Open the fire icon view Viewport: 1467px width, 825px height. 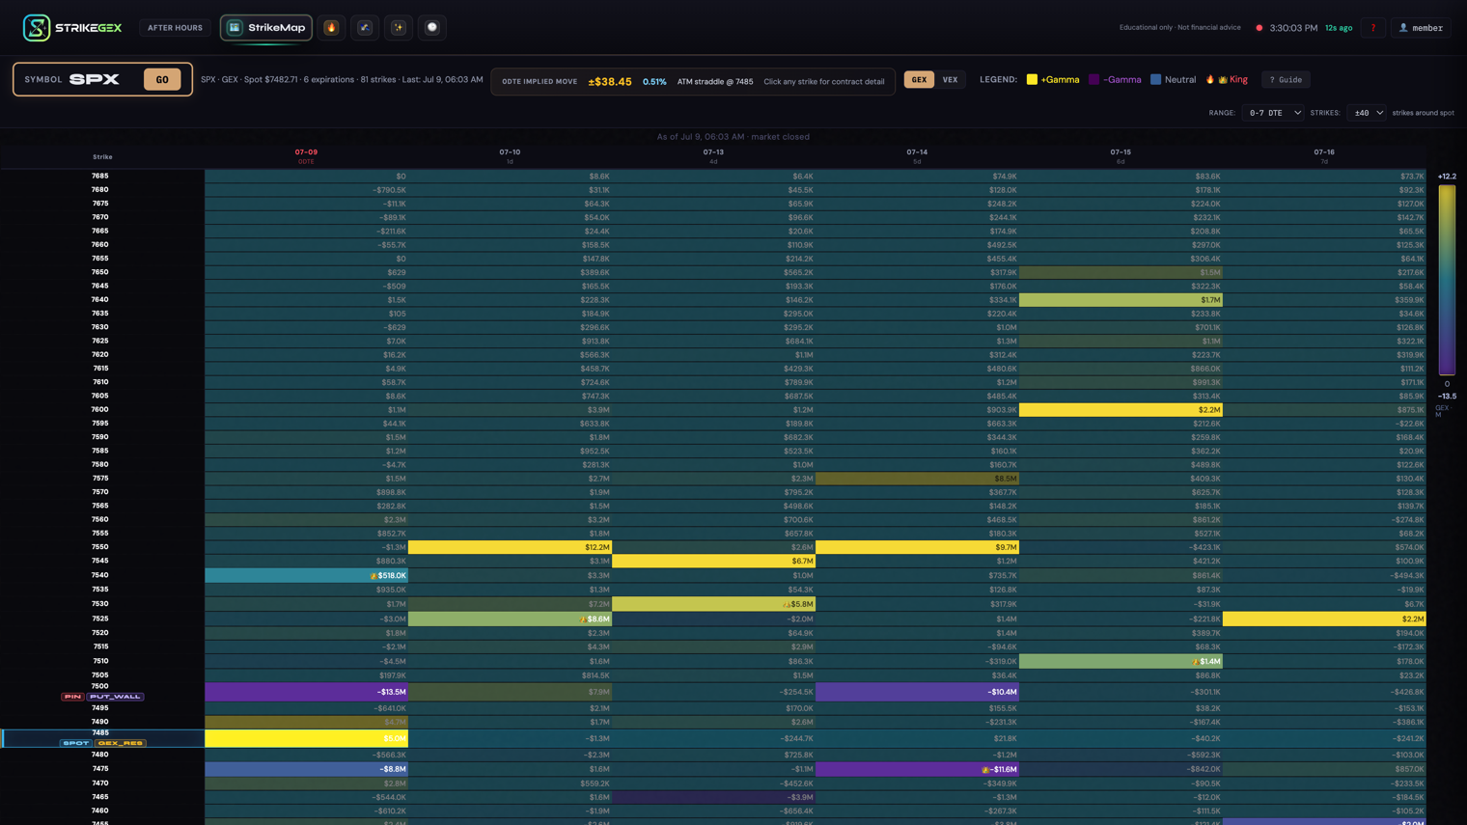pyautogui.click(x=331, y=28)
